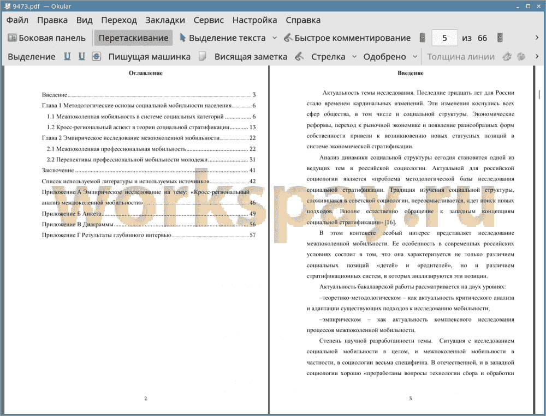This screenshot has height=416, width=546.
Task: Click the vertical scrollbar handle
Action: (x=539, y=94)
